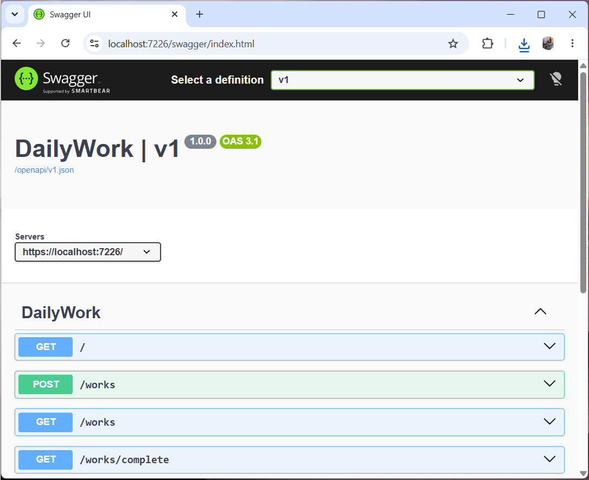
Task: Click the page vertical scrollbar thumb
Action: coord(583,182)
